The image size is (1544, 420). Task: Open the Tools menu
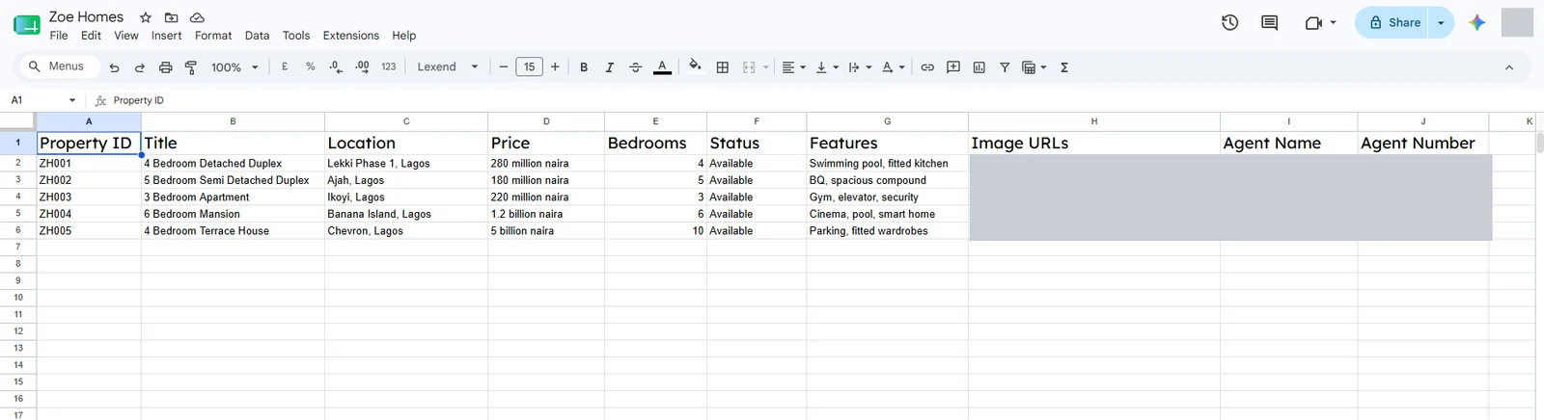(x=296, y=36)
